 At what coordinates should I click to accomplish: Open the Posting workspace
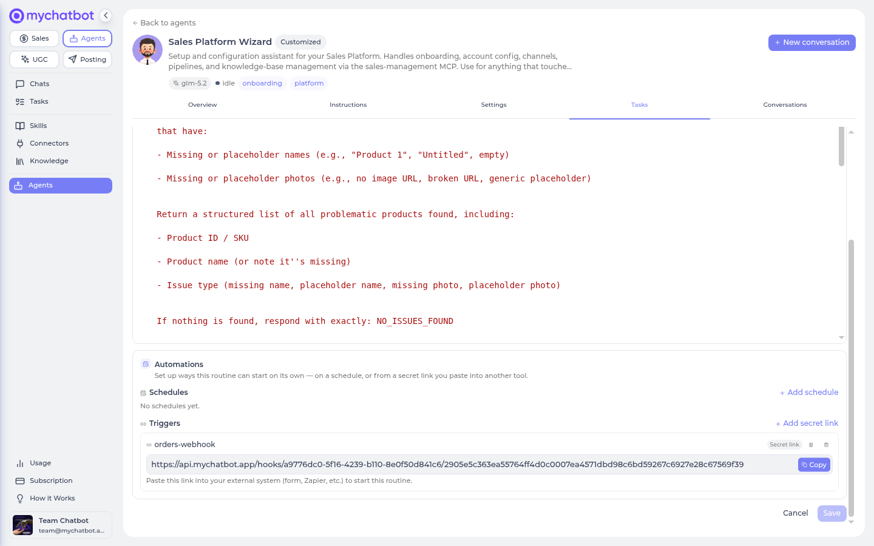(x=87, y=59)
